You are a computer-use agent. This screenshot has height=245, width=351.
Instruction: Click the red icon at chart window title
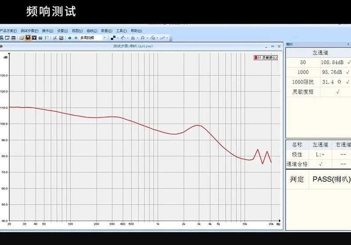(1, 47)
